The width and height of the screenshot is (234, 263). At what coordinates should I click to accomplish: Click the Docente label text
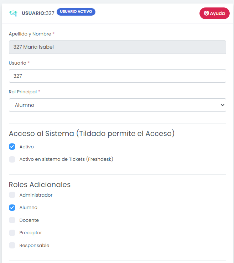click(x=29, y=220)
